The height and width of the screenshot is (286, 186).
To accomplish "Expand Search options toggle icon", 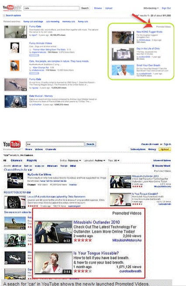I will (x=4, y=15).
